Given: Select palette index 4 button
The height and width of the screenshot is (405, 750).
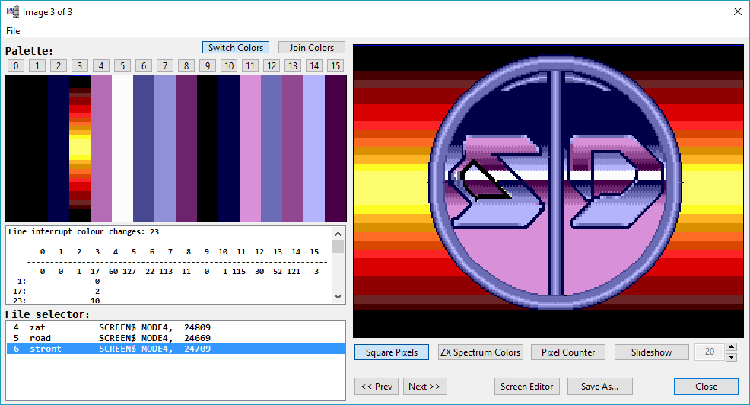Looking at the screenshot, I should tap(101, 65).
